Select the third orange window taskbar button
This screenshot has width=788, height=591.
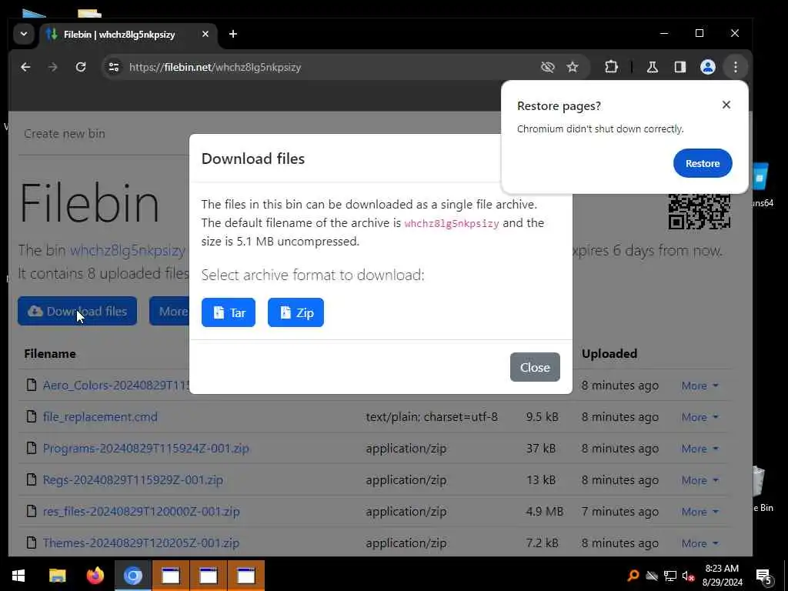click(x=245, y=575)
